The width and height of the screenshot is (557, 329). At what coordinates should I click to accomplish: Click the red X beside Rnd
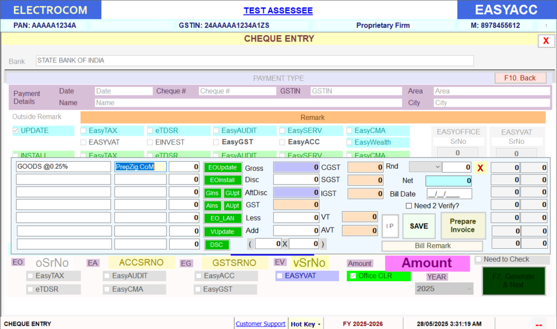(480, 168)
